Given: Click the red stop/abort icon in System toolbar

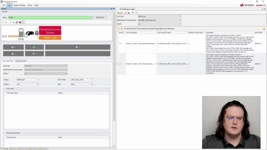Looking at the screenshot, I should pos(20,22).
